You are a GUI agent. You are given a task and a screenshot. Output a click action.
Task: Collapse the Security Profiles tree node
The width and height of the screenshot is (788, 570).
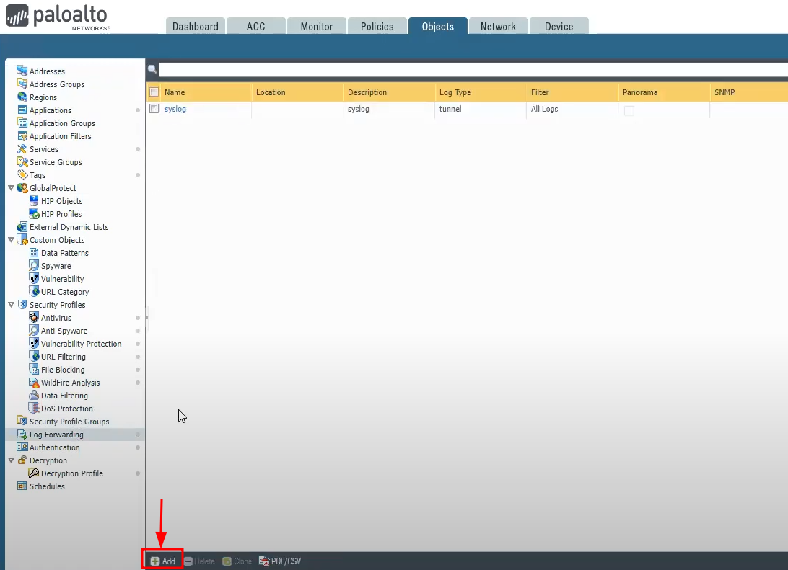(x=11, y=305)
